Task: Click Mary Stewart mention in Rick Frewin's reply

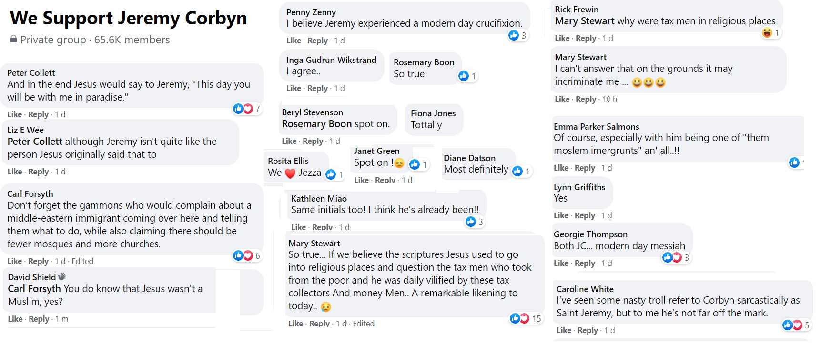Action: [584, 21]
